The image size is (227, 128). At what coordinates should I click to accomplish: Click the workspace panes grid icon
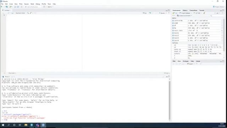(x=44, y=7)
